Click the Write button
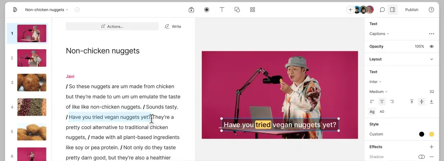Image resolution: width=444 pixels, height=161 pixels. tap(173, 26)
